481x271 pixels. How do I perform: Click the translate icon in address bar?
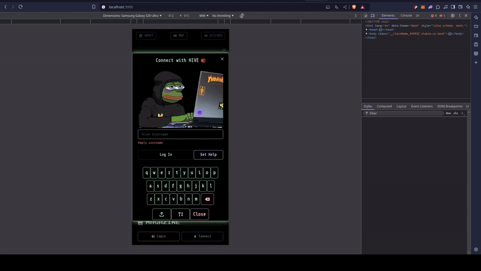click(337, 7)
